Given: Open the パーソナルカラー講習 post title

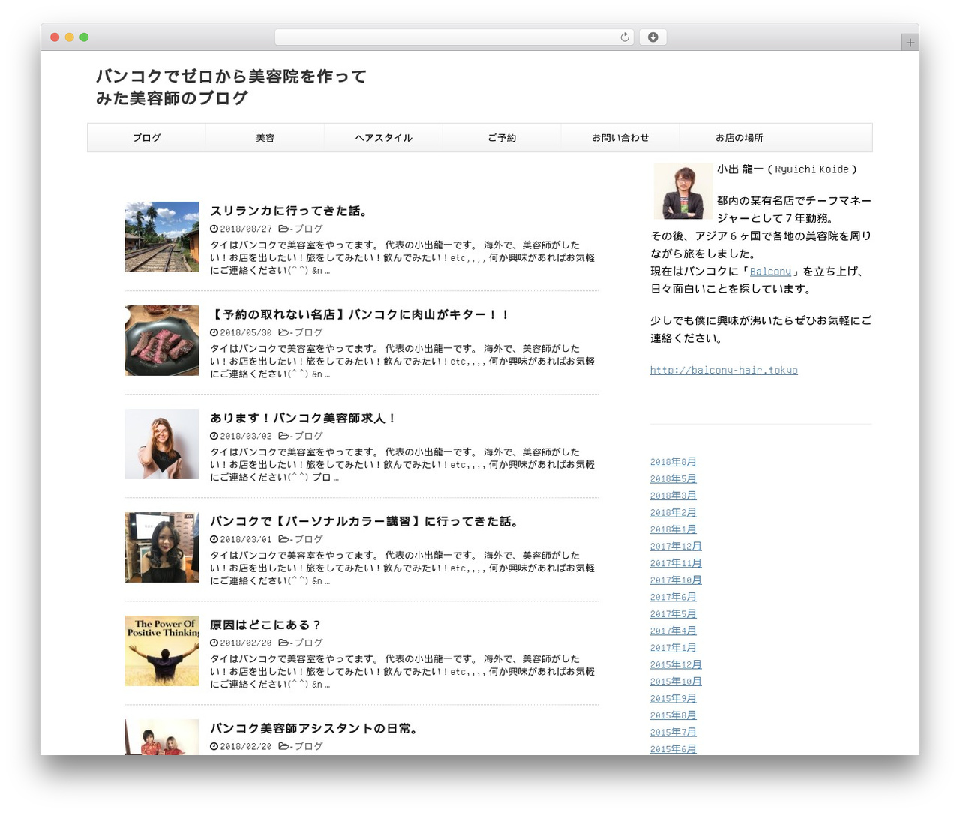Looking at the screenshot, I should click(x=365, y=521).
